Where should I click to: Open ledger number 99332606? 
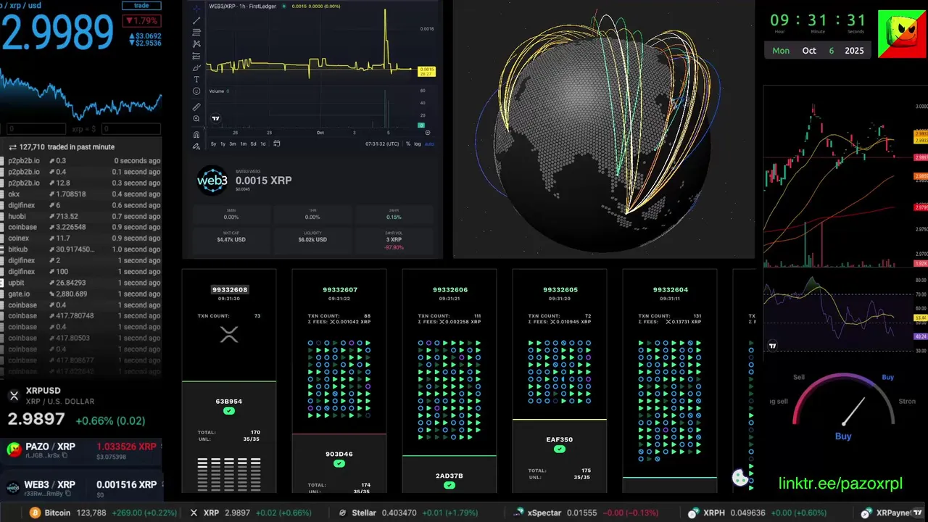(x=449, y=289)
